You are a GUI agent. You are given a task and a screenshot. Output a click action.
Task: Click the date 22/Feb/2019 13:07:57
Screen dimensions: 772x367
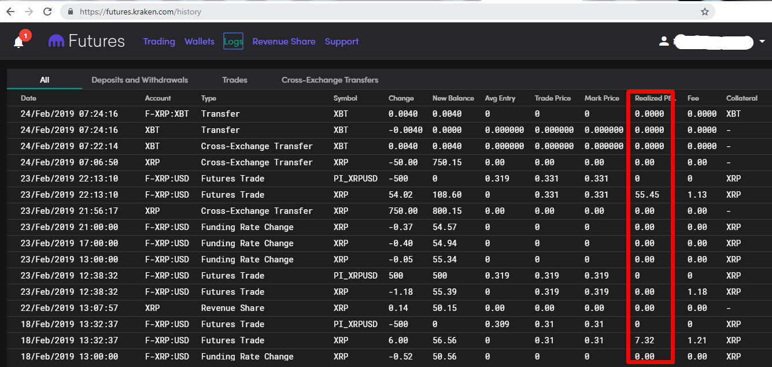(69, 308)
